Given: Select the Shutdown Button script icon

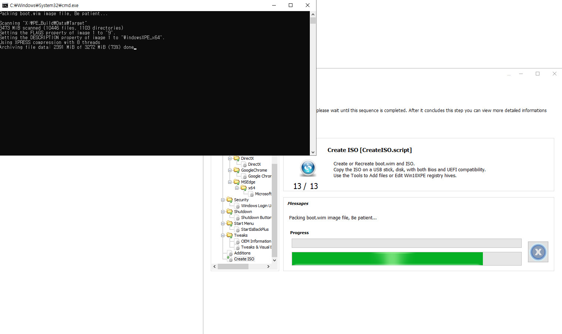Looking at the screenshot, I should point(237,218).
